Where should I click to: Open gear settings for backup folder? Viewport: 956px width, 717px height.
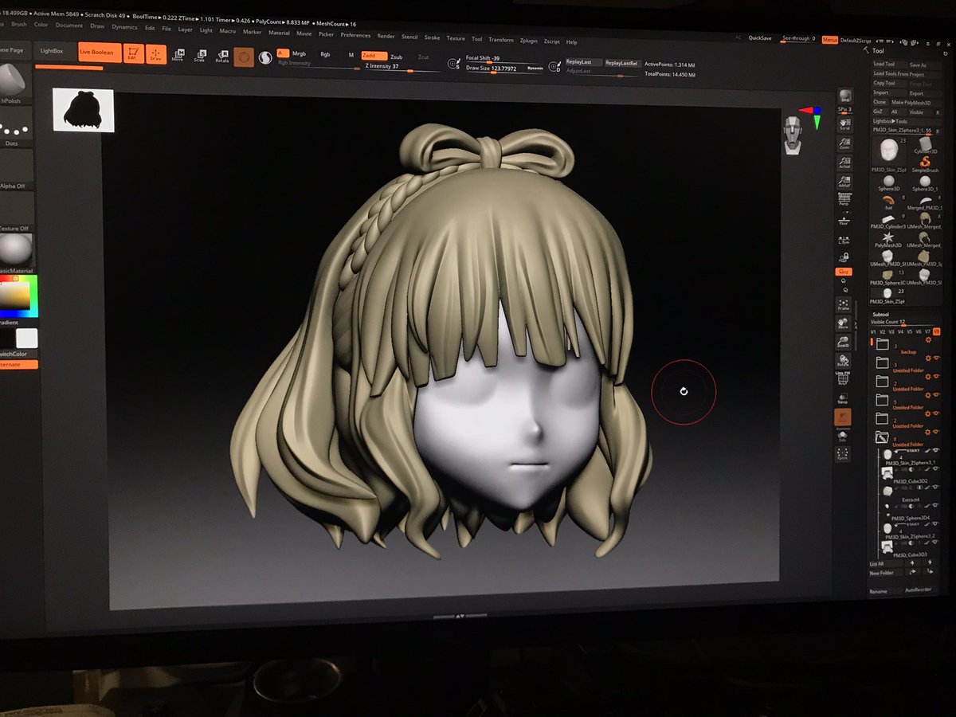927,339
